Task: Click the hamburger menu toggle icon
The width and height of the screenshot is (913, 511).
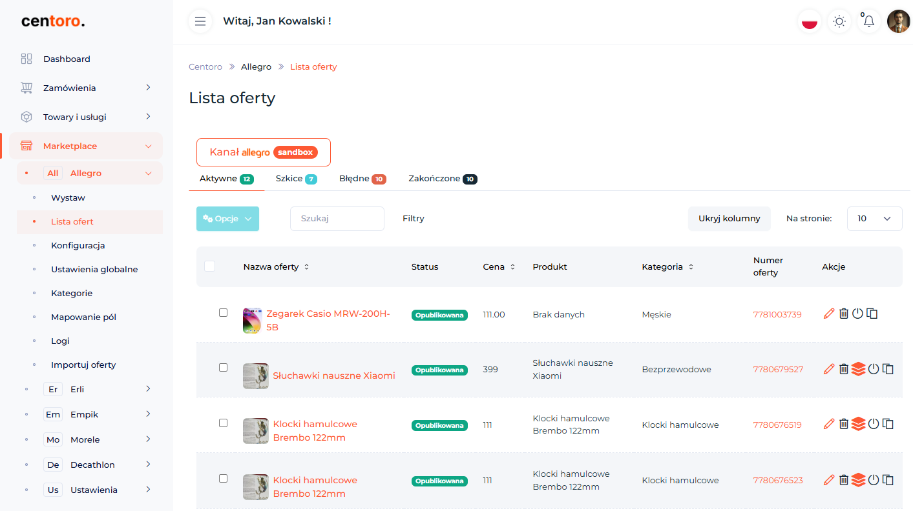Action: 200,21
